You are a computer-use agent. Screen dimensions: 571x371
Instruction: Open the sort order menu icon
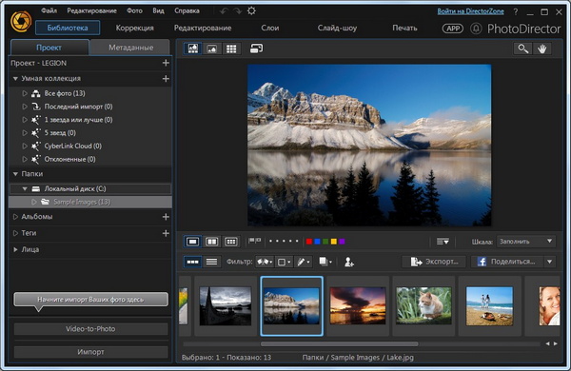point(443,242)
